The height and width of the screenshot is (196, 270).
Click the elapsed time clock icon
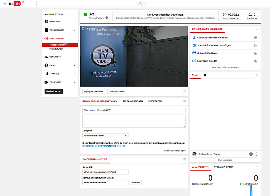[x=225, y=14]
